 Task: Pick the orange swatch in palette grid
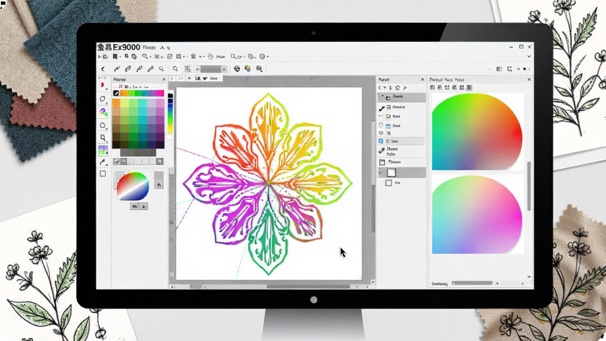tap(116, 103)
